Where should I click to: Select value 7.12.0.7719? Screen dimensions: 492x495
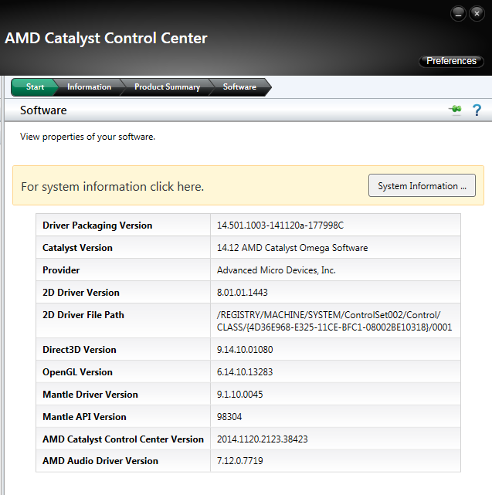coord(239,461)
